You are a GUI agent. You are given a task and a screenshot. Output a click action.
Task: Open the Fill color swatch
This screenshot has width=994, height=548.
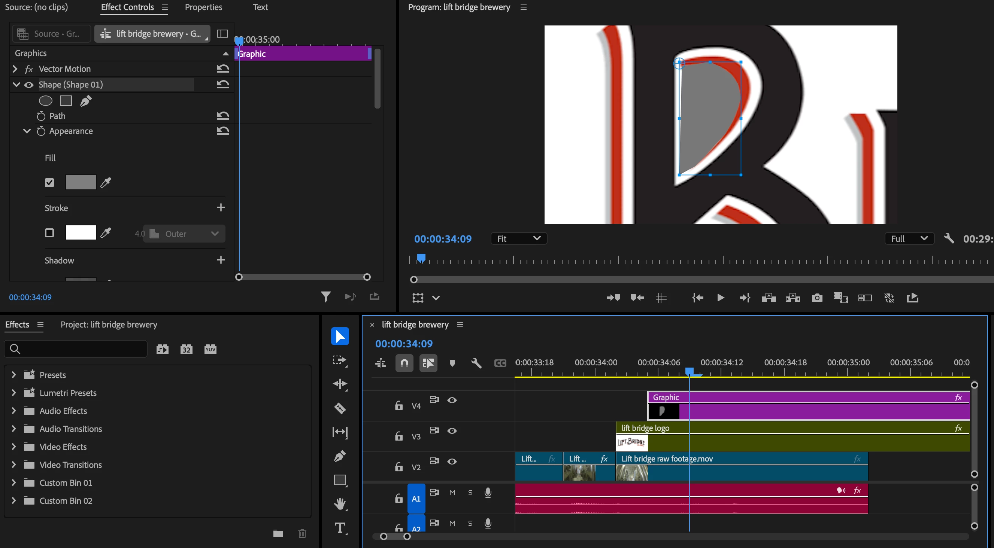coord(81,182)
